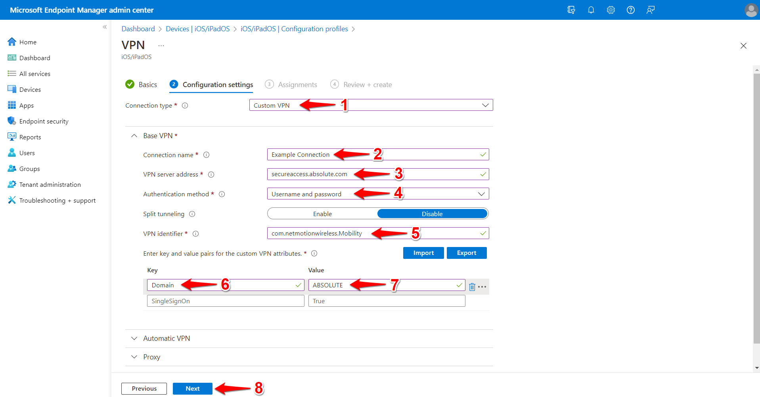
Task: Open the Apps icon in sidebar
Action: (12, 105)
